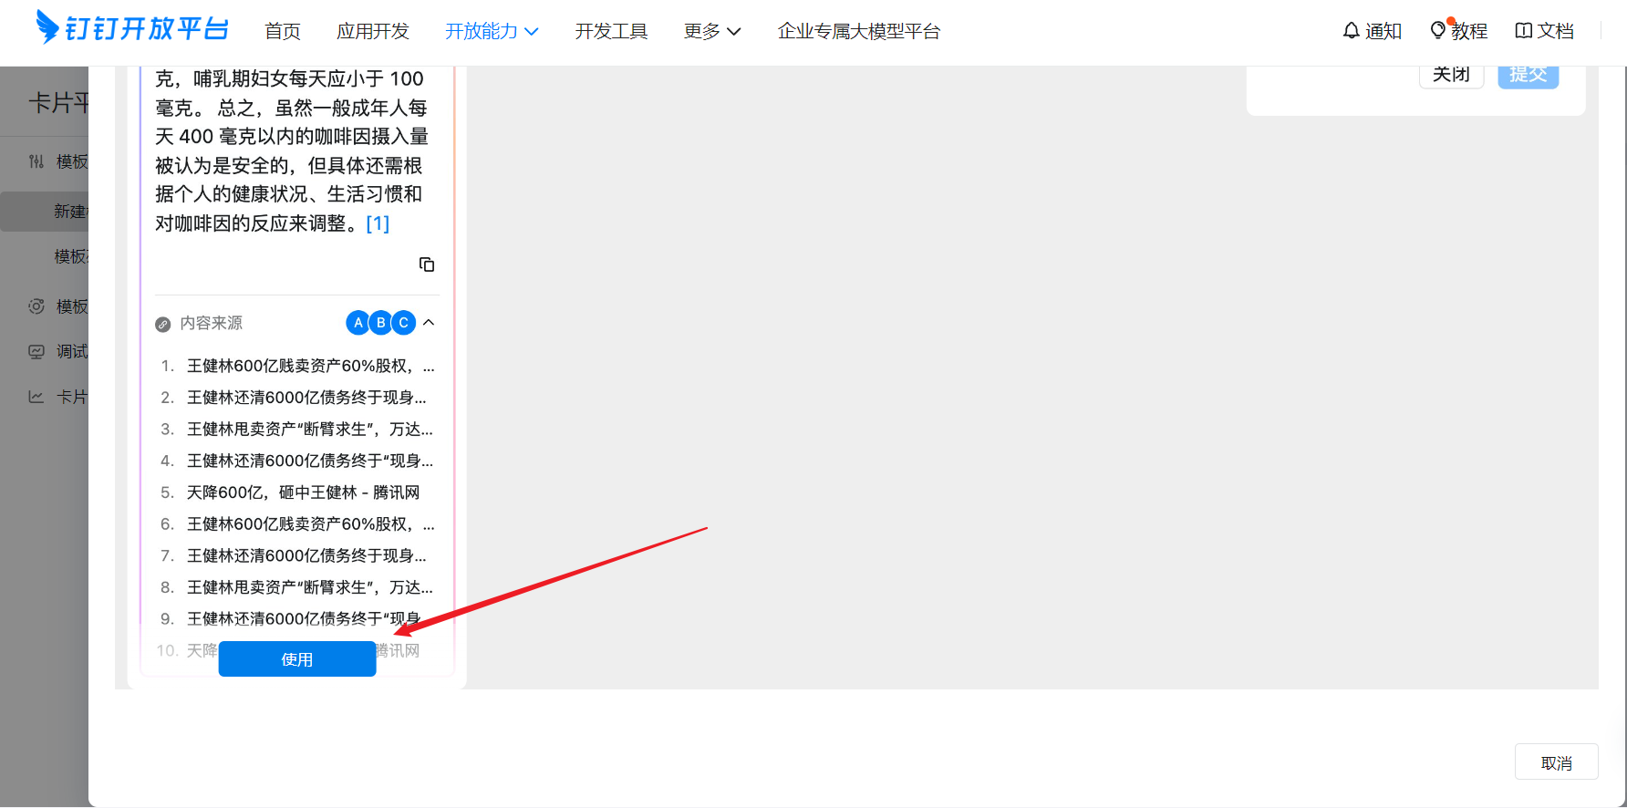This screenshot has width=1627, height=808.
Task: Click the 取消 button
Action: [x=1556, y=762]
